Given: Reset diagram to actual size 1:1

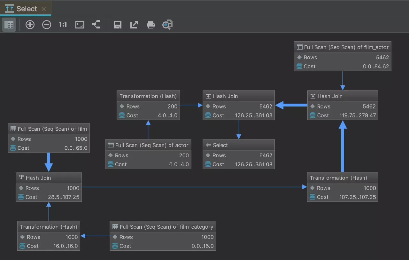Looking at the screenshot, I should coord(63,25).
